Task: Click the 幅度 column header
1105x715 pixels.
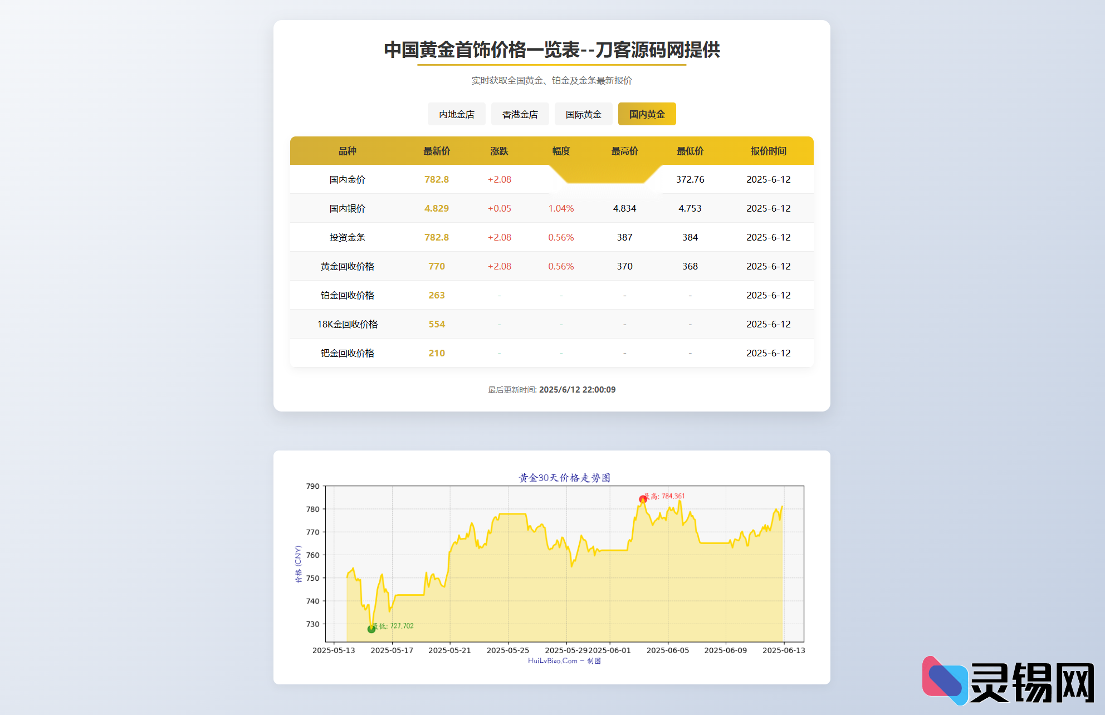Action: [x=560, y=151]
